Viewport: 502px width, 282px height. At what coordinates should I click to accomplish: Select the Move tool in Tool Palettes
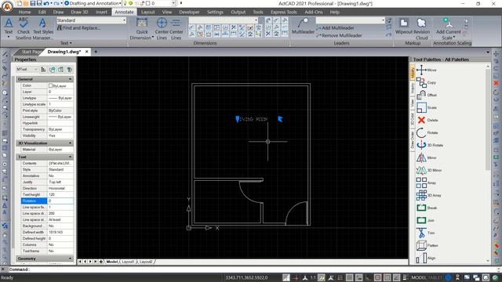(426, 70)
